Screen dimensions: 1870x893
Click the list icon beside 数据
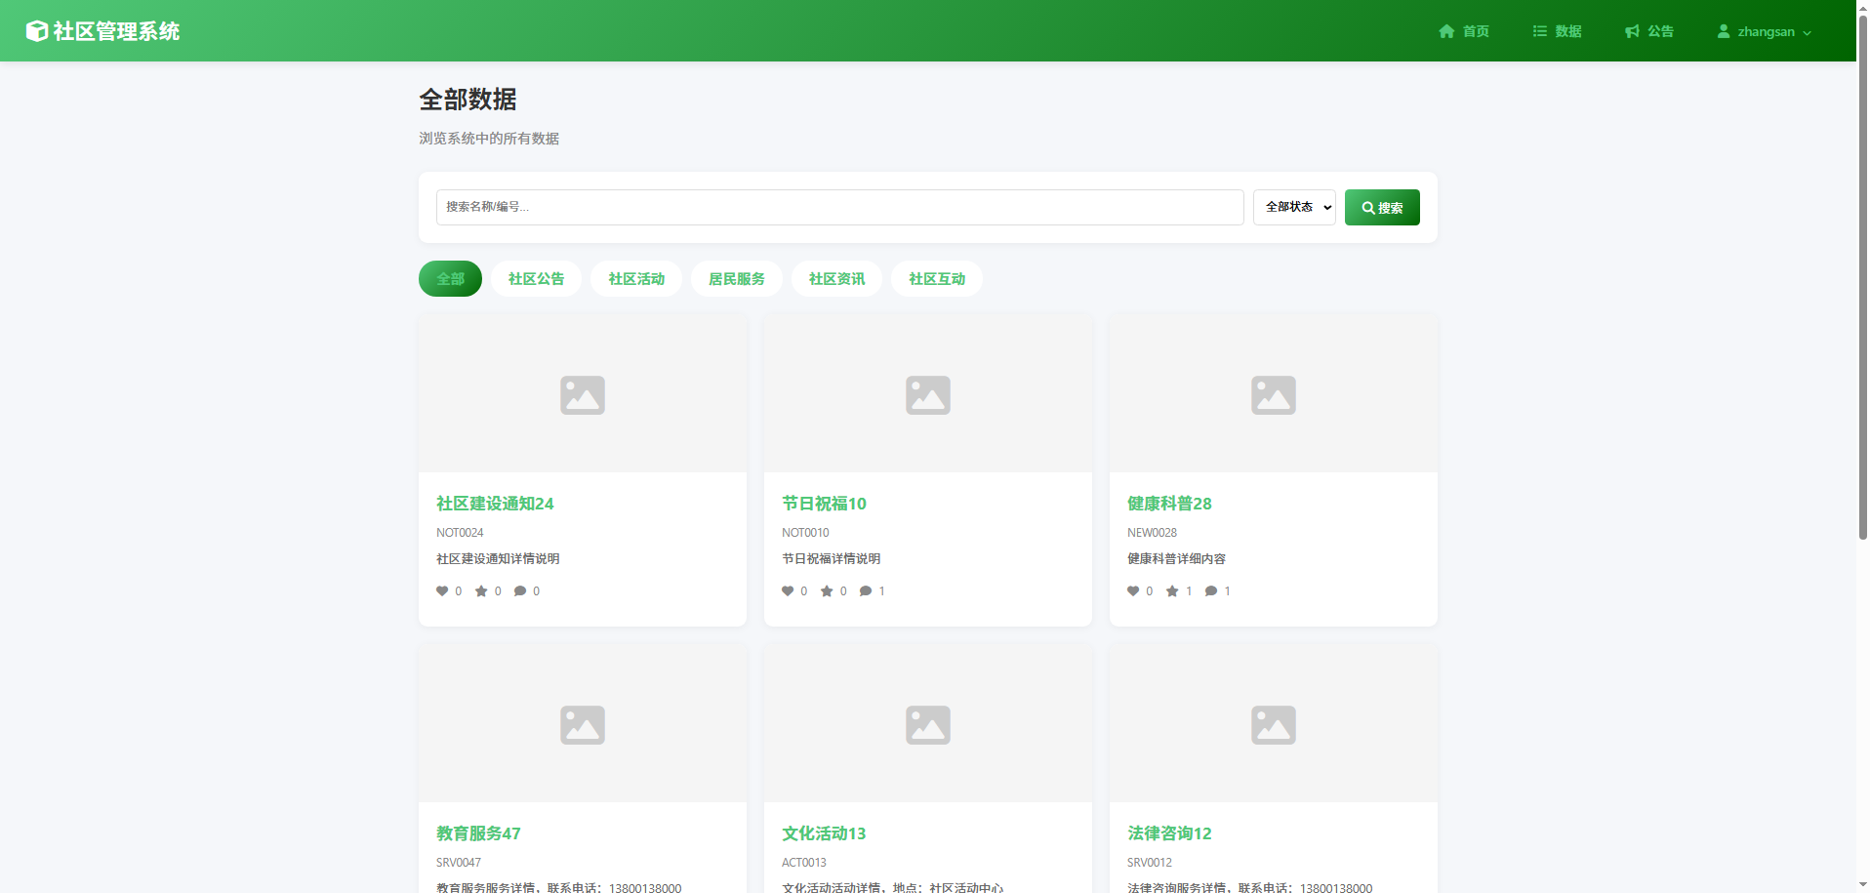(x=1540, y=31)
